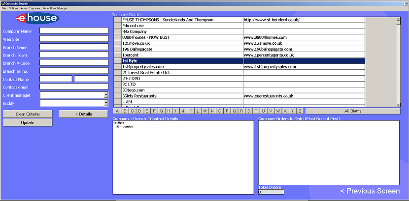Image resolution: width=409 pixels, height=201 pixels.
Task: Click the ehouse logo
Action: click(37, 18)
